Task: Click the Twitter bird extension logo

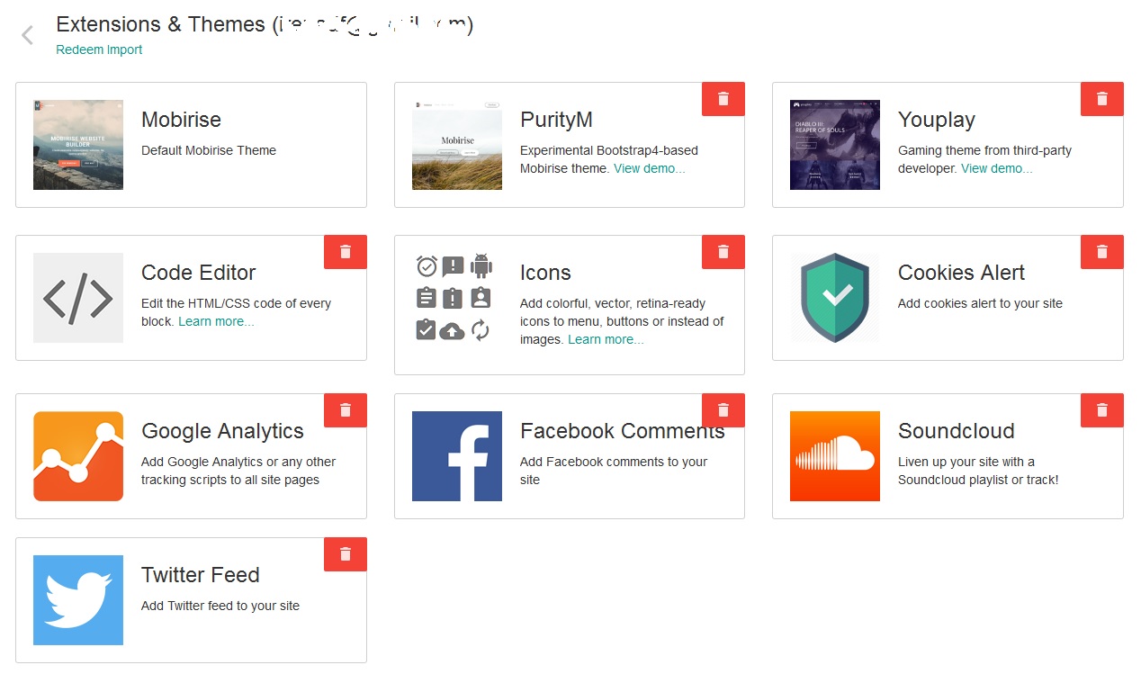Action: click(x=78, y=600)
